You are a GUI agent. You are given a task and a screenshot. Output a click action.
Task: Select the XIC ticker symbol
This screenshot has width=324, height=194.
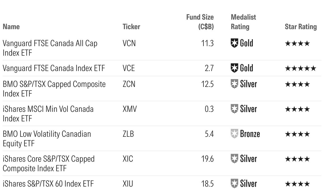[x=128, y=159]
